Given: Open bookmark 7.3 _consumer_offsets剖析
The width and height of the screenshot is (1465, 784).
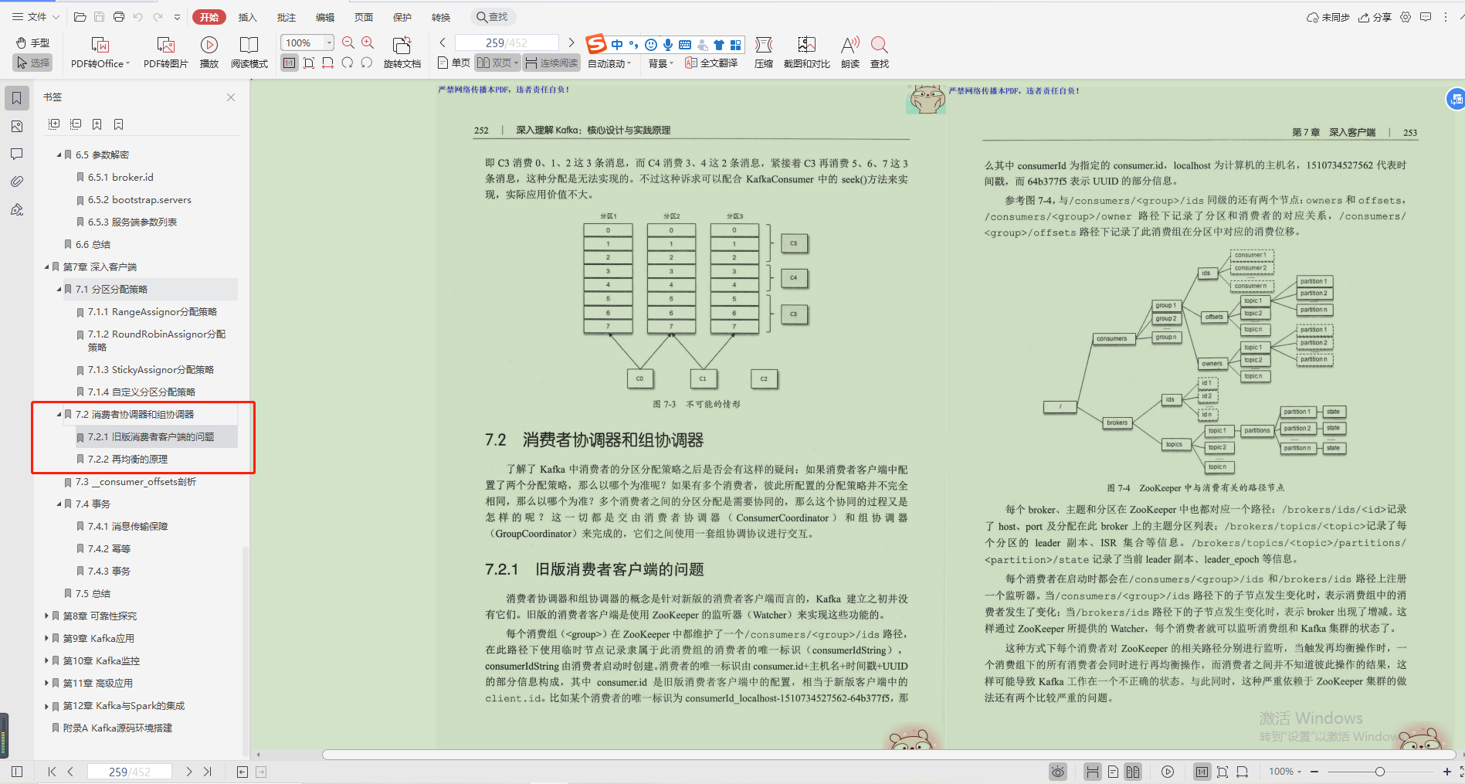Looking at the screenshot, I should pyautogui.click(x=136, y=482).
